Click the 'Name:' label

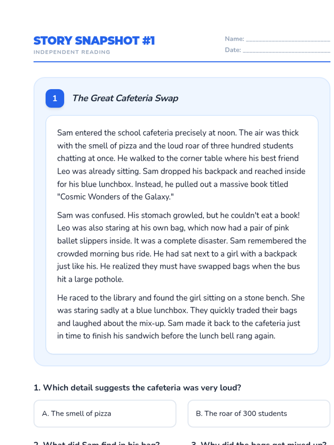(x=234, y=39)
